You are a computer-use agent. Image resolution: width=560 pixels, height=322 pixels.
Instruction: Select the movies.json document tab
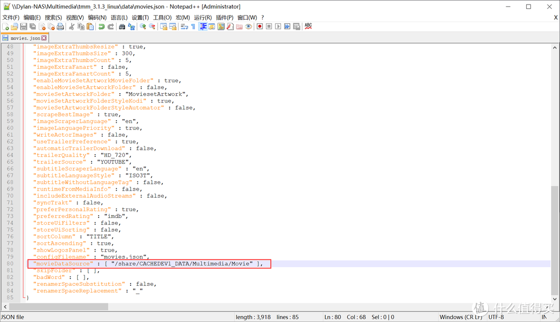25,38
